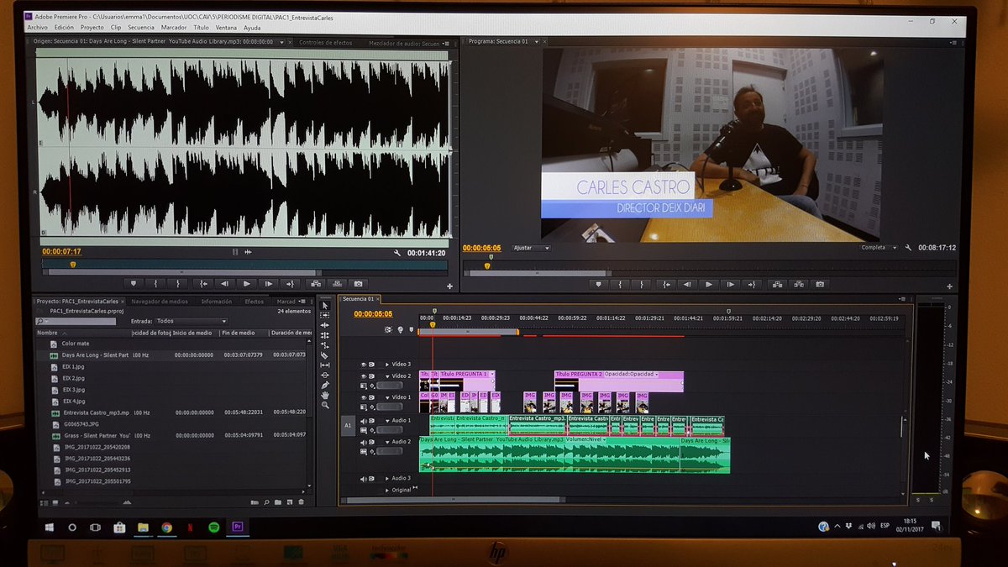Open Program monitor wrench settings
Screen dimensions: 1008x567
tap(908, 249)
